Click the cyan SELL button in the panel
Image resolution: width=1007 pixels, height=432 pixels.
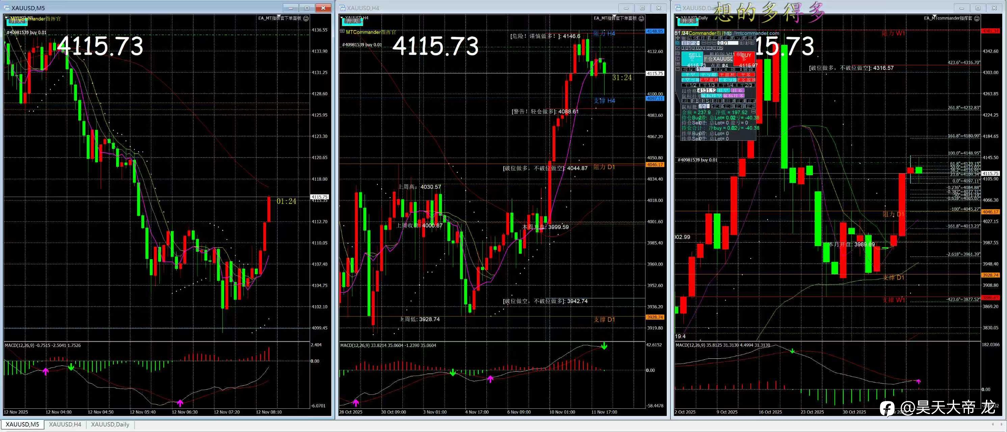tap(693, 59)
